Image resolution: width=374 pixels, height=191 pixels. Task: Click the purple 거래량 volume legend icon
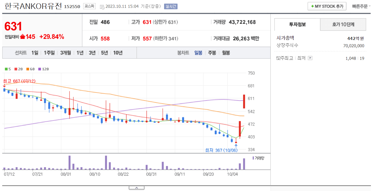click(x=253, y=159)
